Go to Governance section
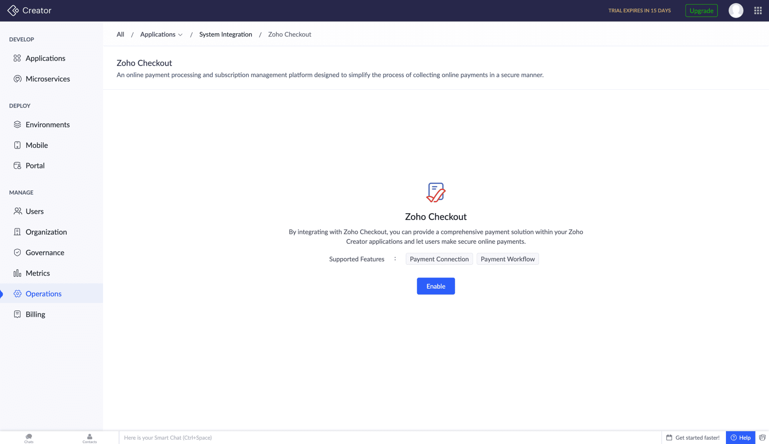The height and width of the screenshot is (444, 769). pos(45,253)
